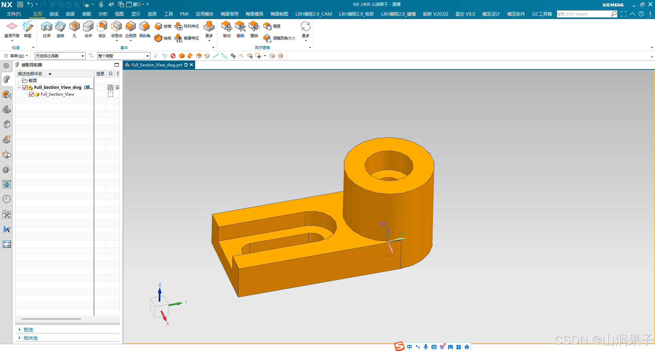Click the curve snap icon in selection bar
This screenshot has width=655, height=351.
point(216,56)
